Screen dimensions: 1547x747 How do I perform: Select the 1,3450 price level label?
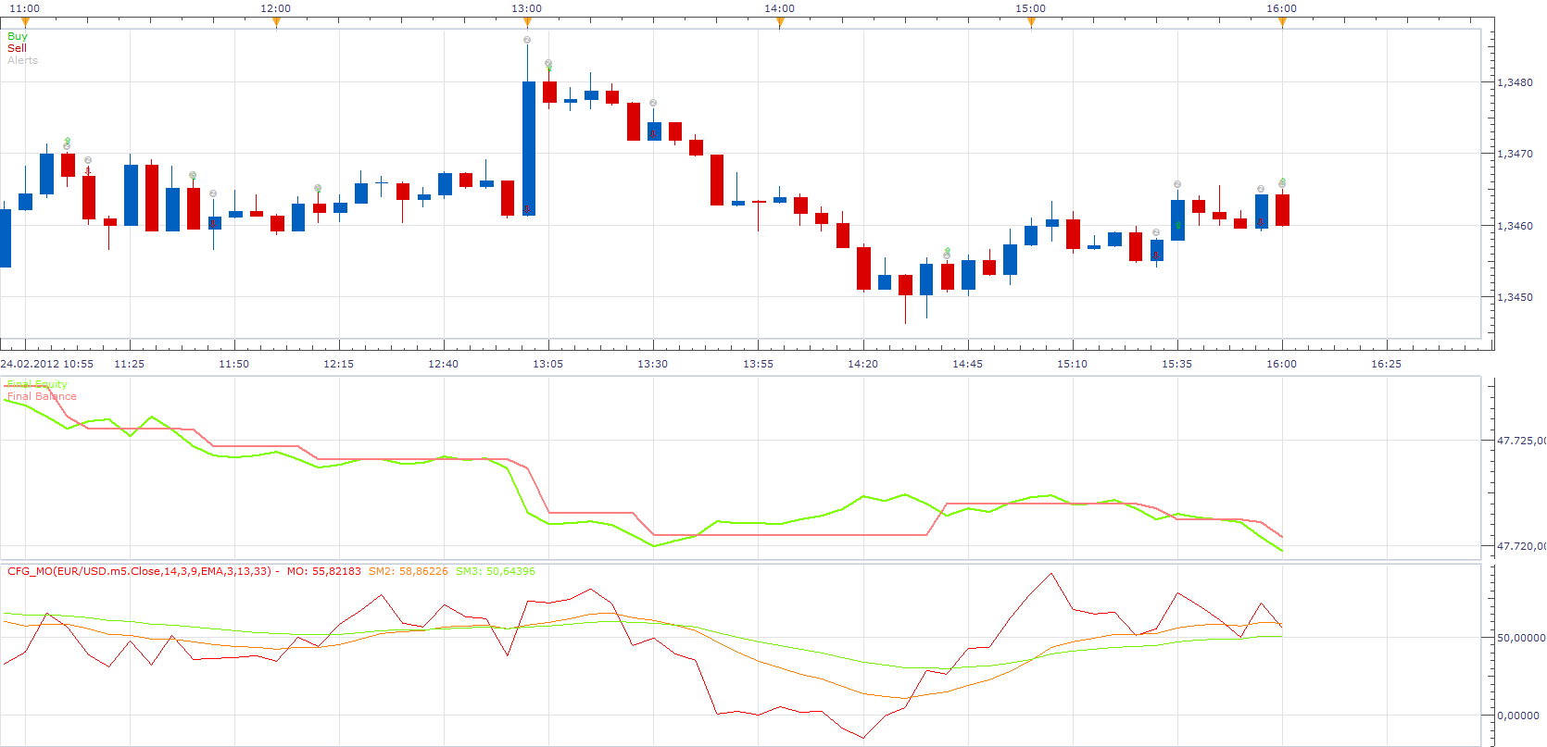click(x=1516, y=297)
